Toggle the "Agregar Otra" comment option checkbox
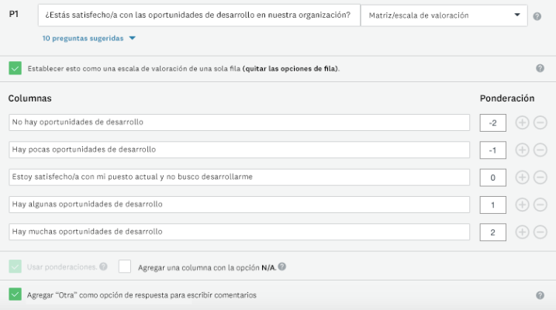Image resolution: width=556 pixels, height=310 pixels. pyautogui.click(x=16, y=294)
